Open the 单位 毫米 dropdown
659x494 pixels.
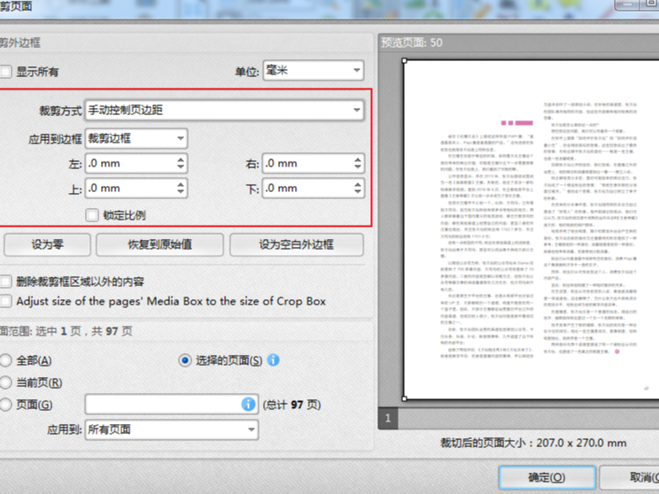[x=313, y=70]
